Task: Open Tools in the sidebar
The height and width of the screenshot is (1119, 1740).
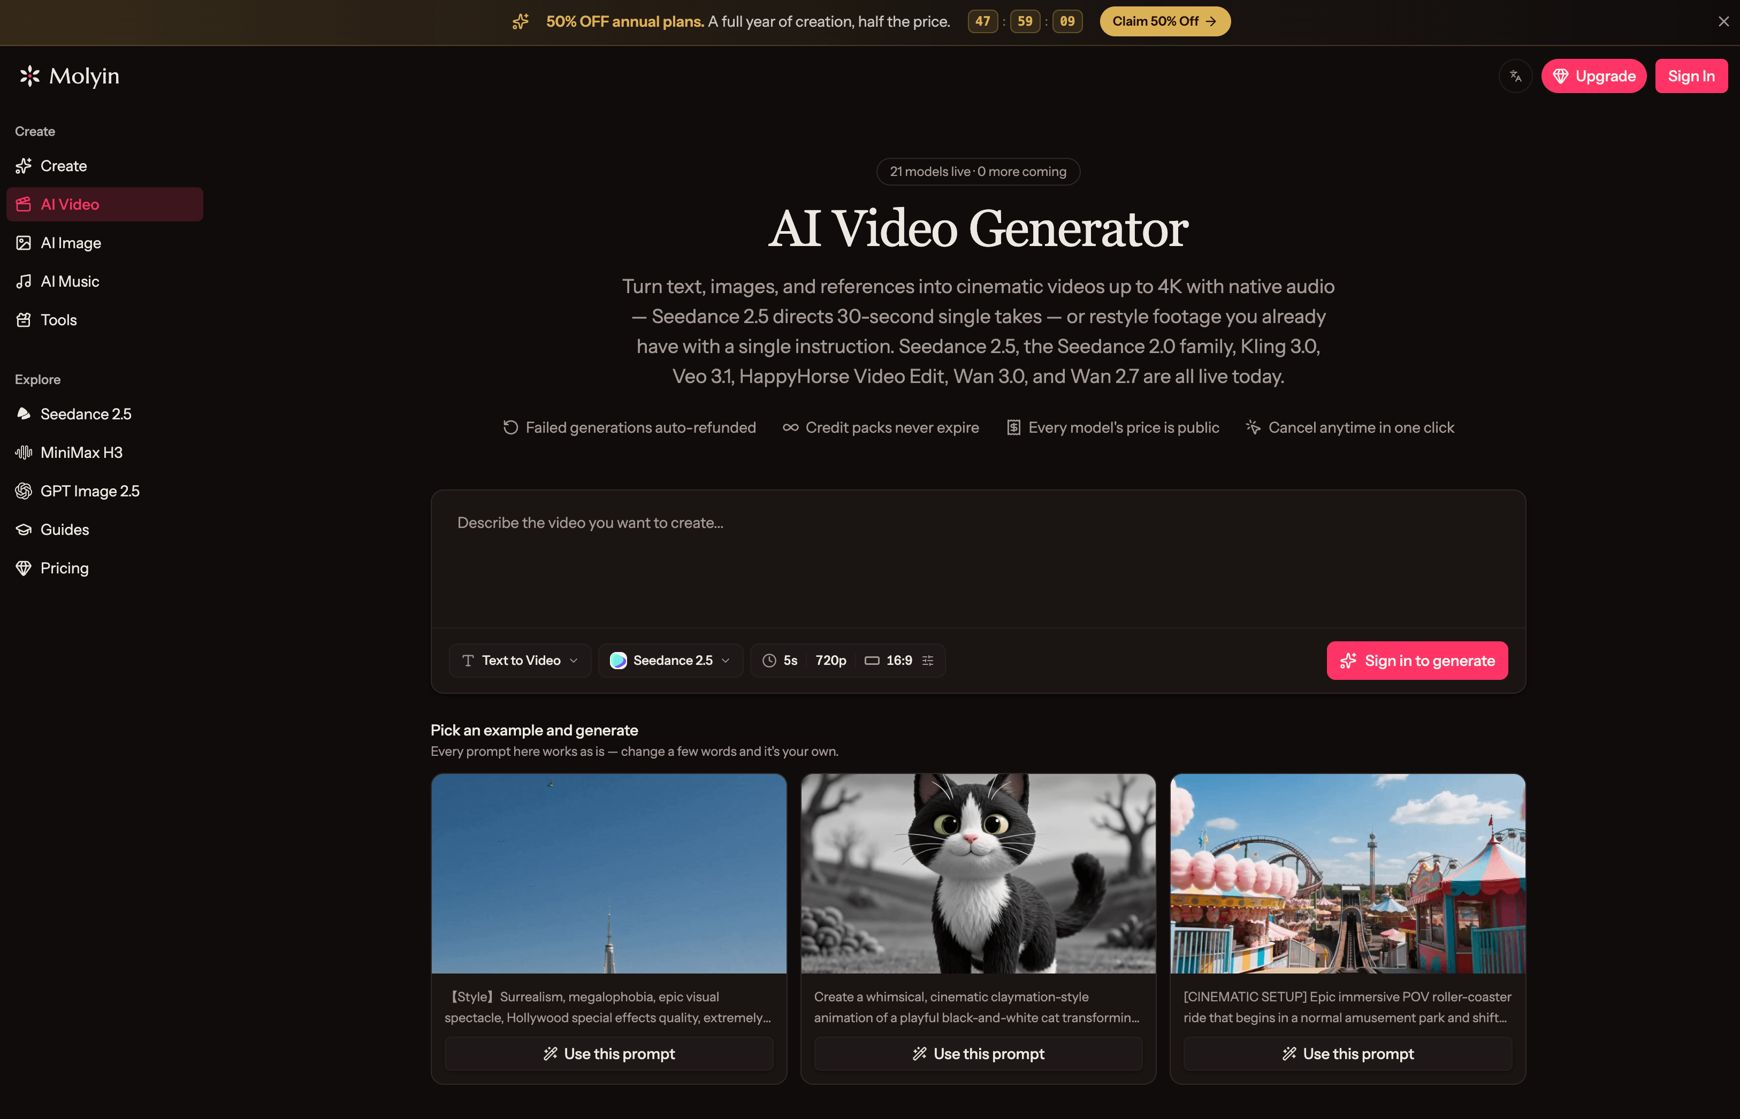Action: click(105, 320)
